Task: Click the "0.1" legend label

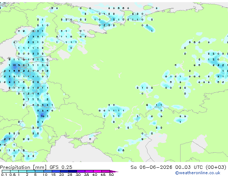Action: 4,175
